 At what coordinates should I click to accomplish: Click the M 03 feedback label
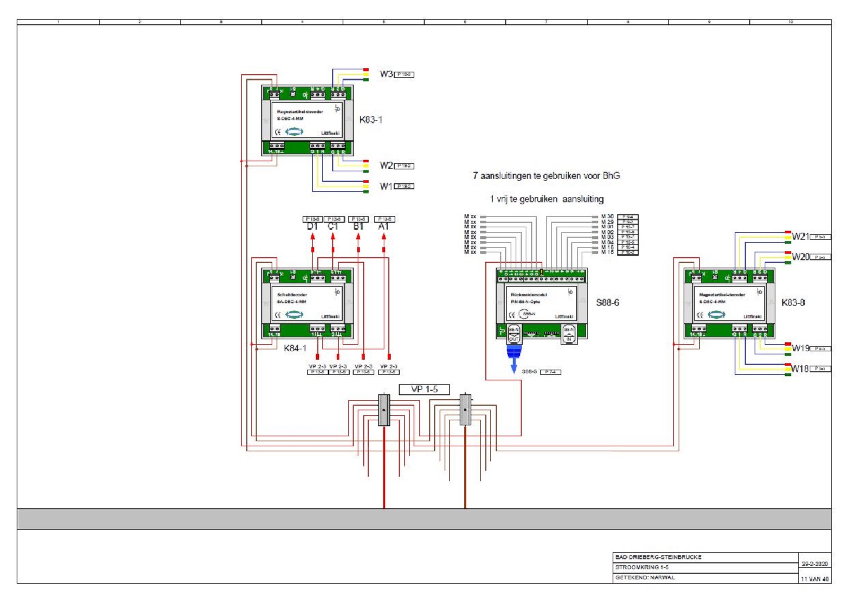coord(607,237)
